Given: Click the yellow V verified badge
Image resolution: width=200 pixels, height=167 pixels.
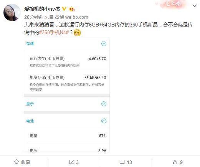Looking at the screenshot, I should point(64,9).
